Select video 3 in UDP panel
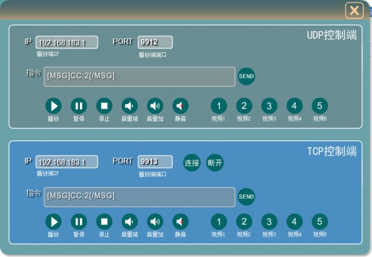This screenshot has width=372, height=257. point(268,106)
